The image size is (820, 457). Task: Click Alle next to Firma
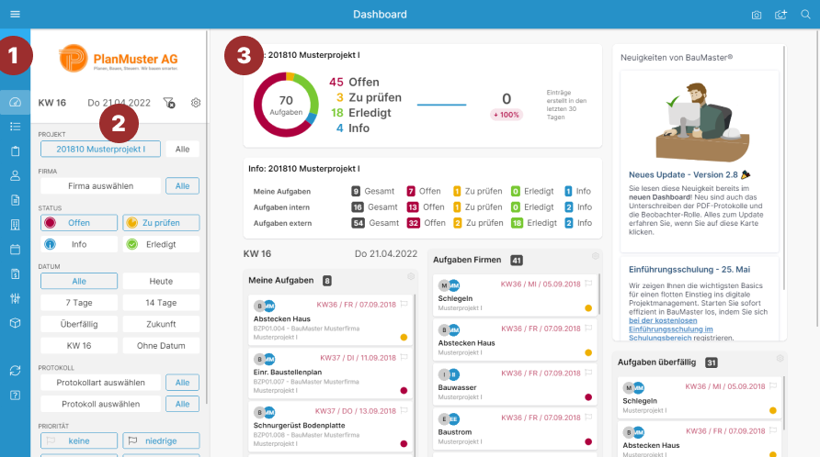(183, 186)
